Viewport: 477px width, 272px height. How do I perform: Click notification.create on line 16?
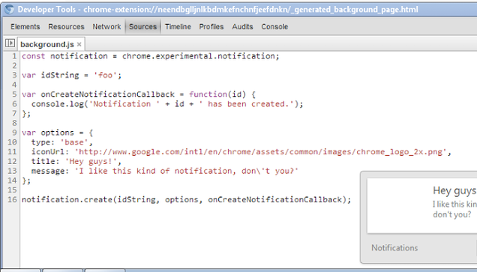[x=67, y=199]
